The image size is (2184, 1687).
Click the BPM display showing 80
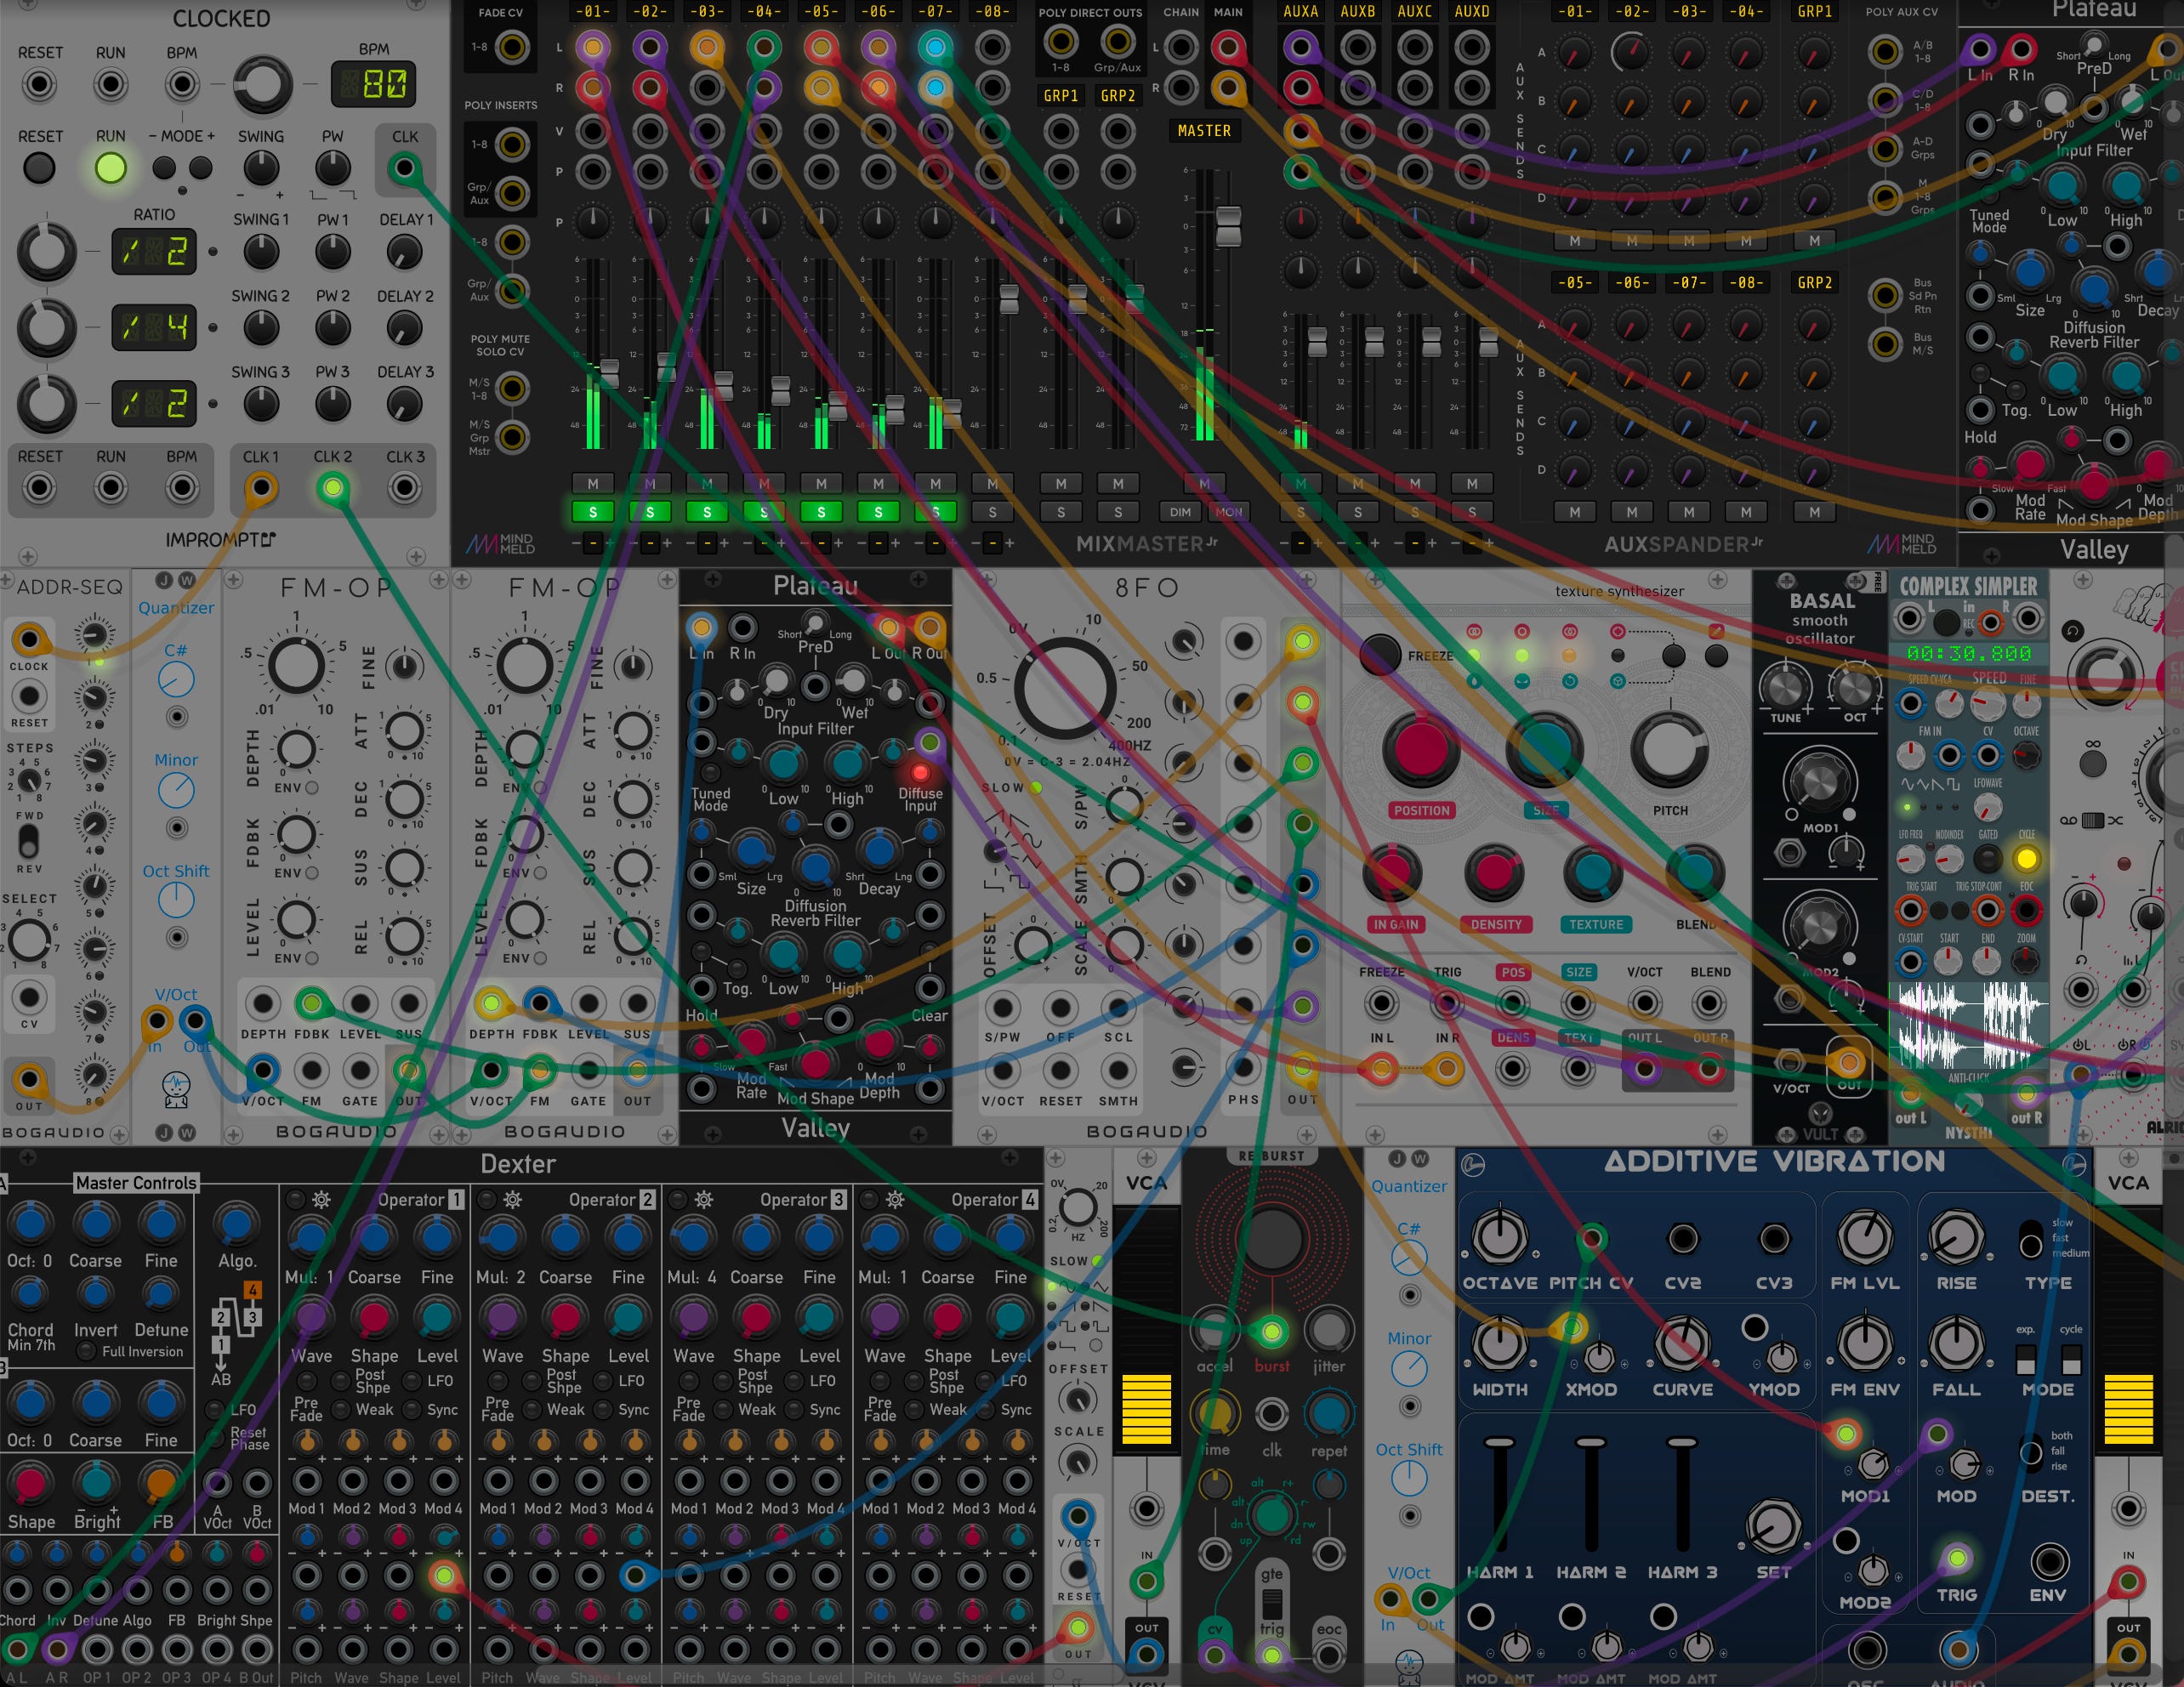[x=374, y=84]
